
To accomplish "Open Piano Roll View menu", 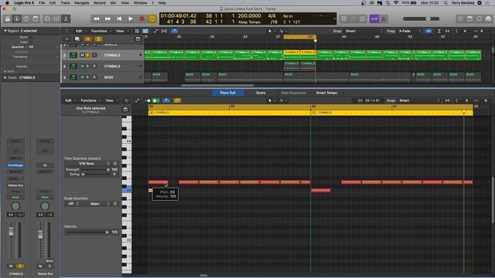I will tap(111, 100).
